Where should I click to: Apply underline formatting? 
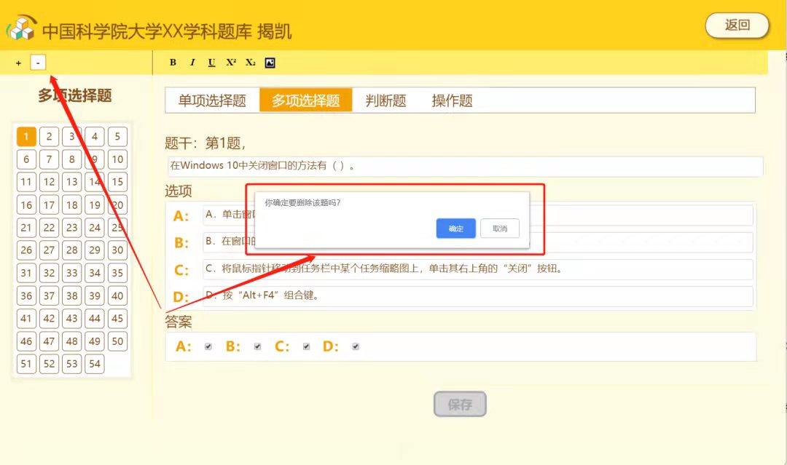pyautogui.click(x=211, y=63)
